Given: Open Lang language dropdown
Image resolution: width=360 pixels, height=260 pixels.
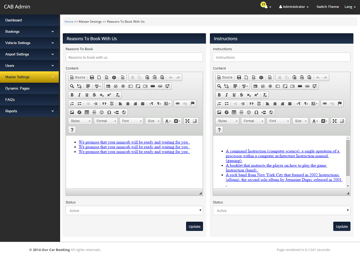Looking at the screenshot, I should pos(350,7).
